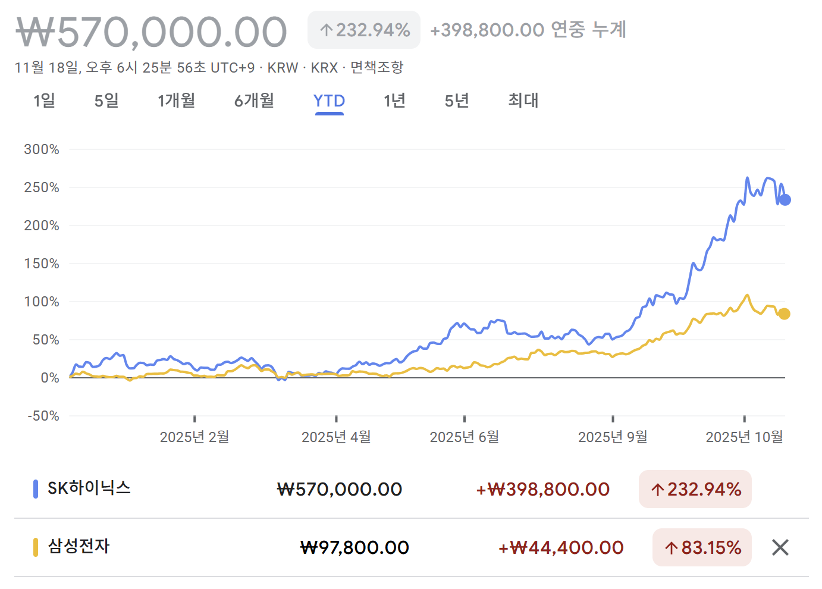Image resolution: width=822 pixels, height=589 pixels.
Task: Click the 2025년 4월 axis label
Action: click(x=336, y=437)
